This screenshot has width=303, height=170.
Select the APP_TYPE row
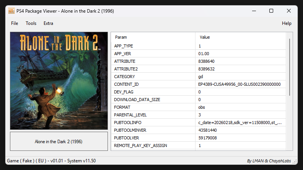pos(199,46)
